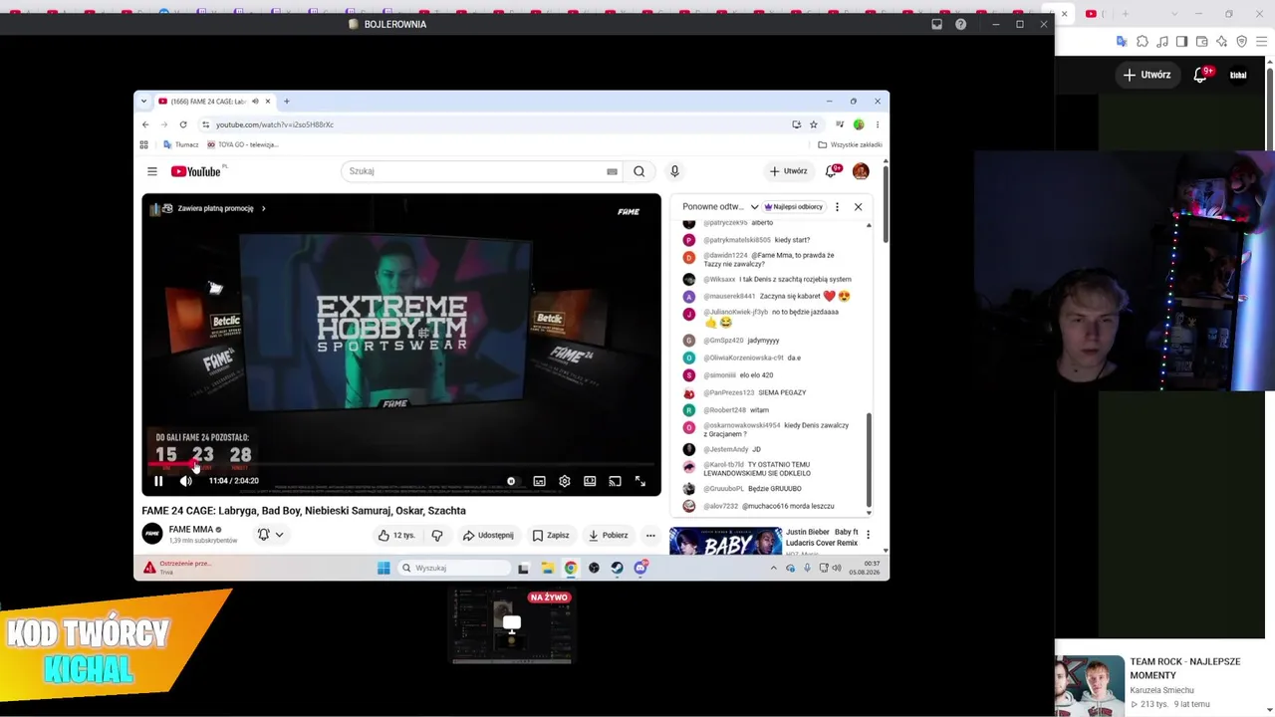This screenshot has height=717, width=1275.
Task: Go to the YouTube home logo
Action: click(x=196, y=171)
